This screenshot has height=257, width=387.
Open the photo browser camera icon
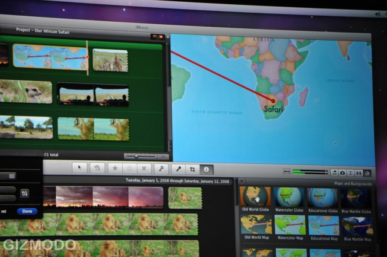point(342,173)
